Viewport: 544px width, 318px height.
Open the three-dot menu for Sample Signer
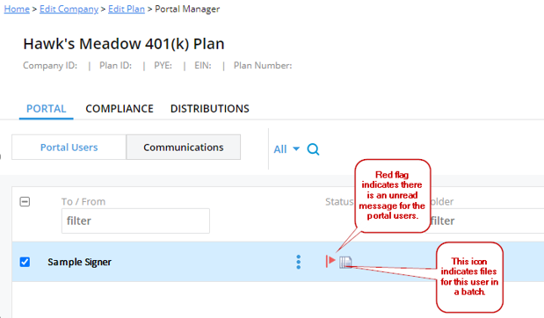point(299,262)
